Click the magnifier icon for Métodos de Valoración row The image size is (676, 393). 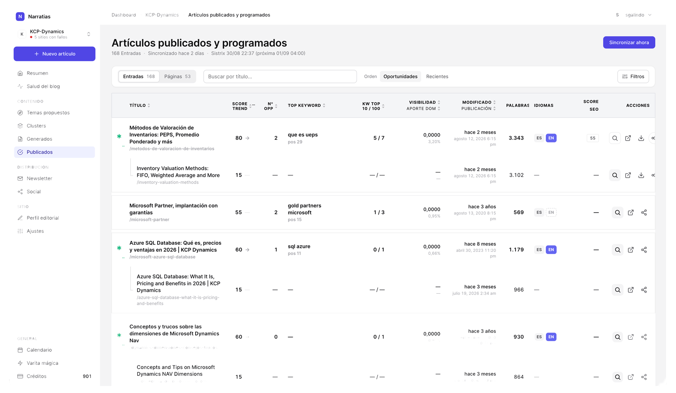615,138
